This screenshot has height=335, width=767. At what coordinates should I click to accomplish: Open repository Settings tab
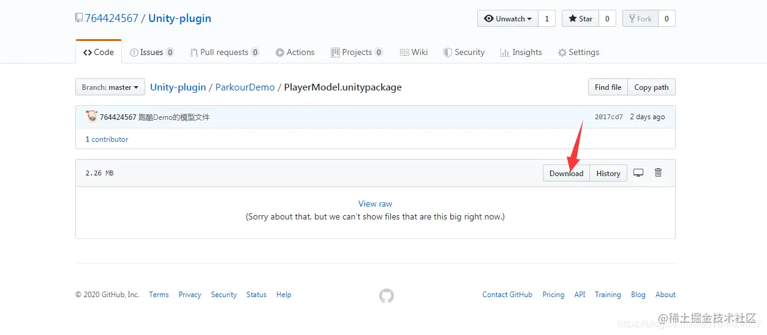[x=578, y=52]
